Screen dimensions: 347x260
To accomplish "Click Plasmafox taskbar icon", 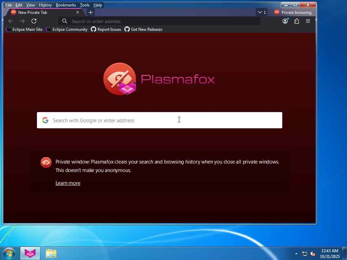I will [x=30, y=253].
